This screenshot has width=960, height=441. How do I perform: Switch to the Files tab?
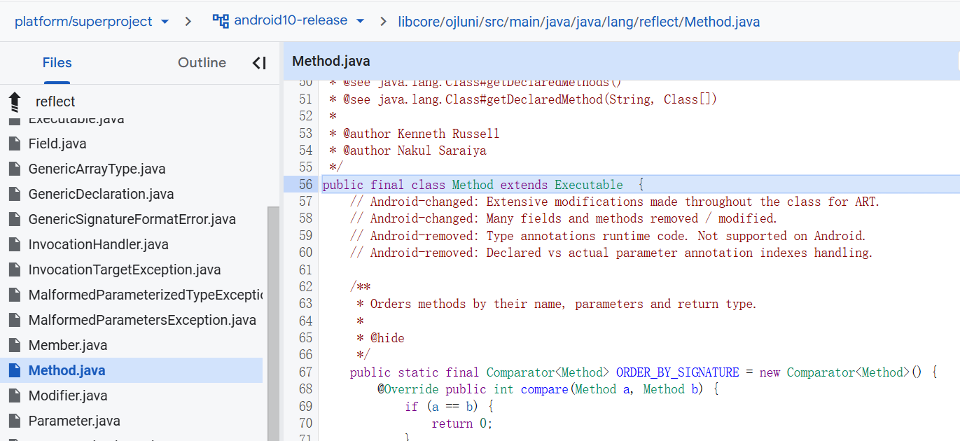pos(57,63)
